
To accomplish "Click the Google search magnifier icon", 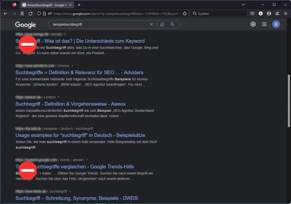I will coord(172,25).
